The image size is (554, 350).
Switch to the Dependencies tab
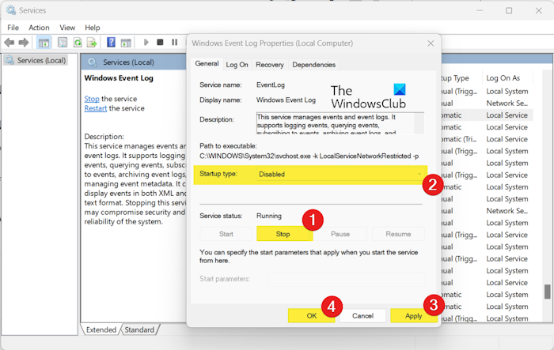[313, 65]
